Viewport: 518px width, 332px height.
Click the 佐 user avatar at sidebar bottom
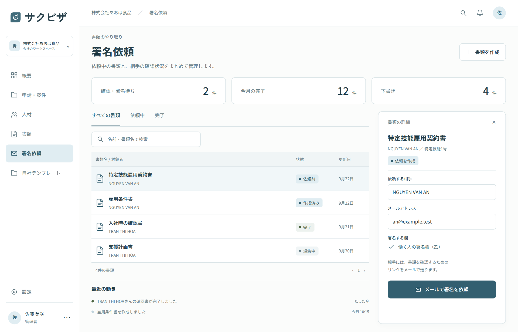[x=15, y=317]
